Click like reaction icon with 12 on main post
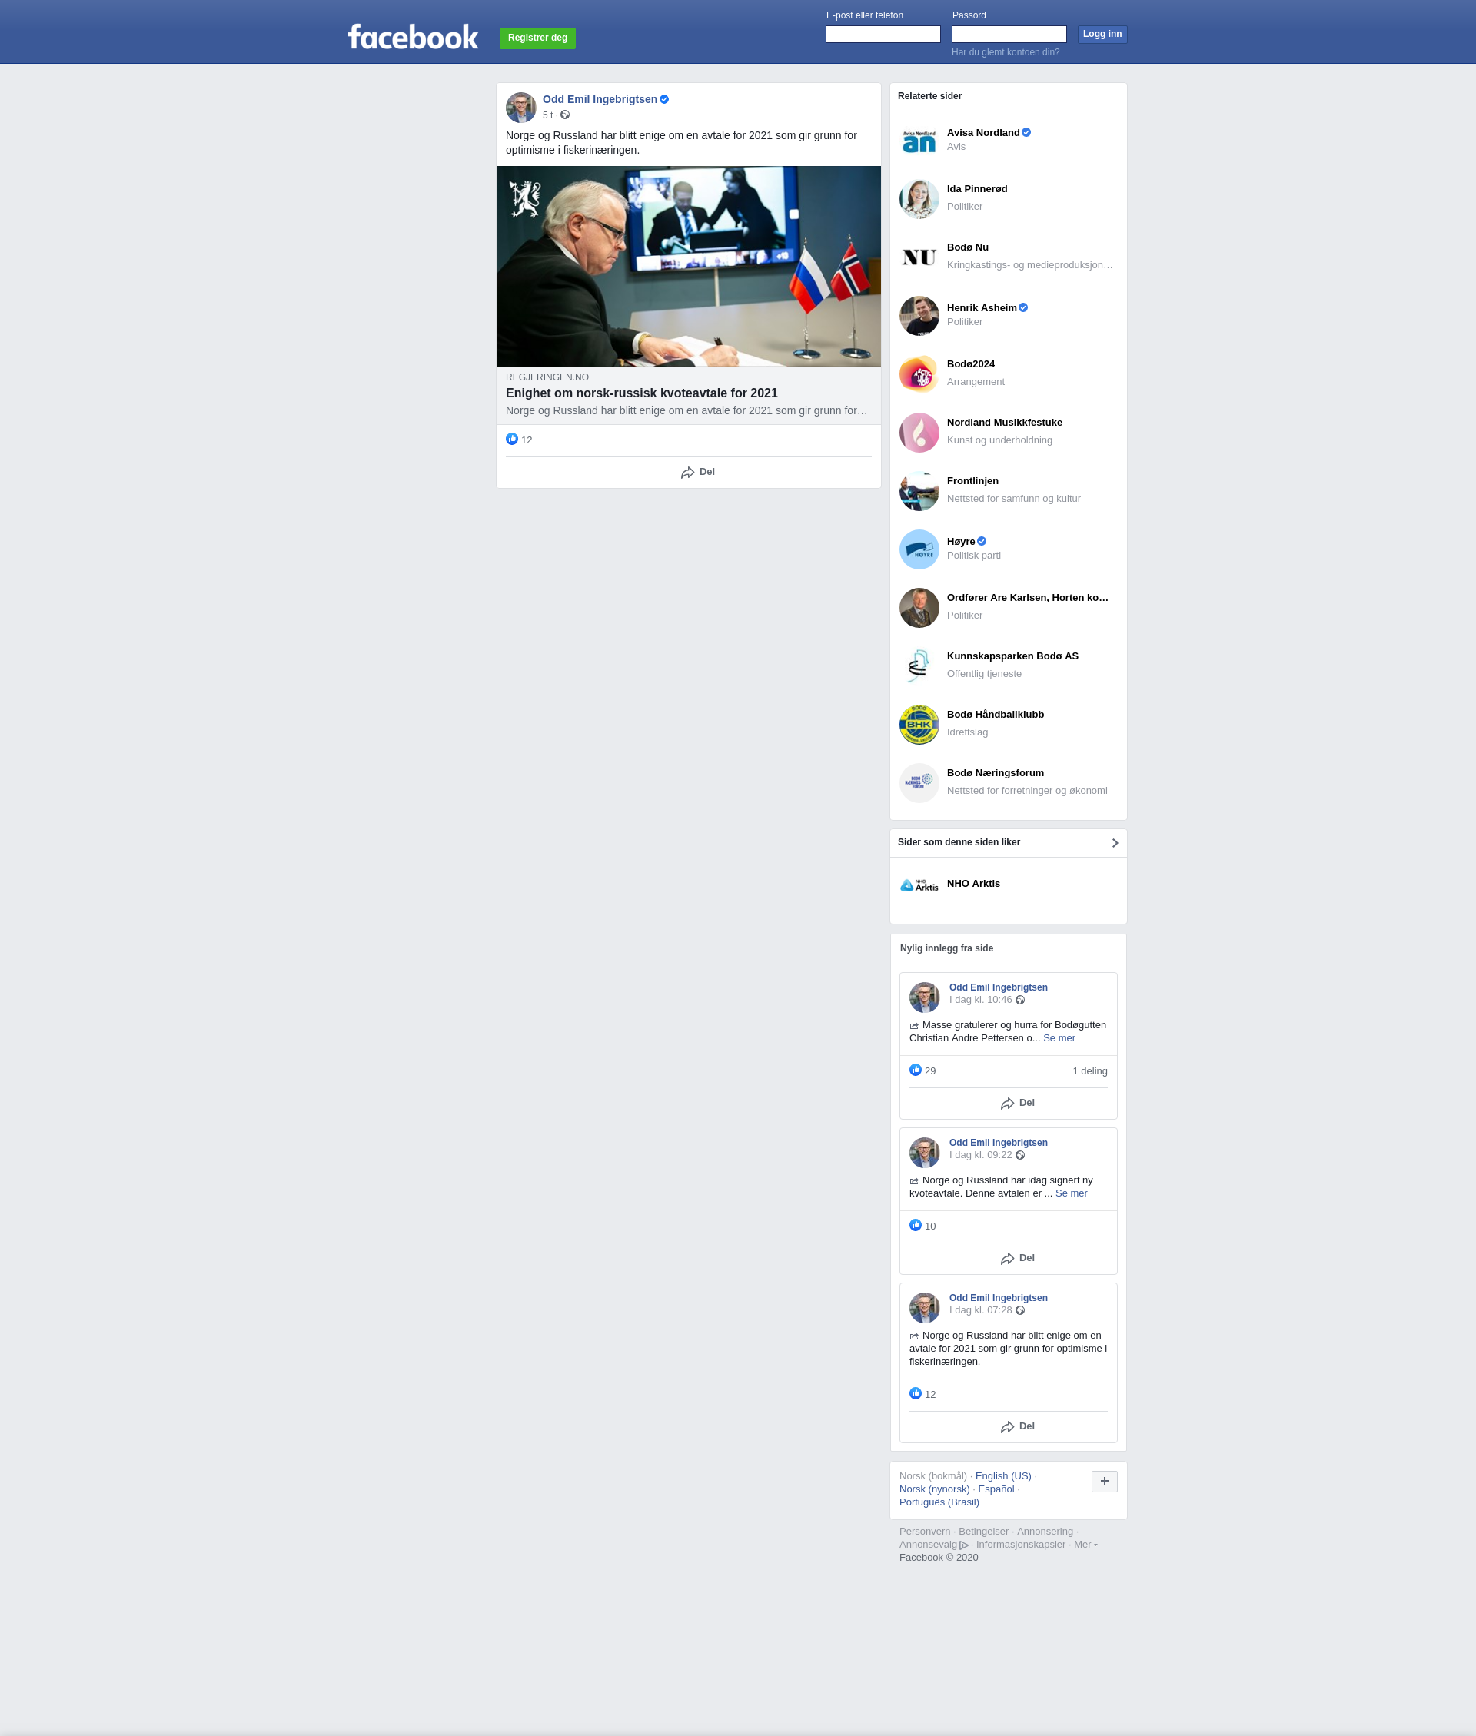Screen dimensions: 1476x1736 (x=512, y=439)
